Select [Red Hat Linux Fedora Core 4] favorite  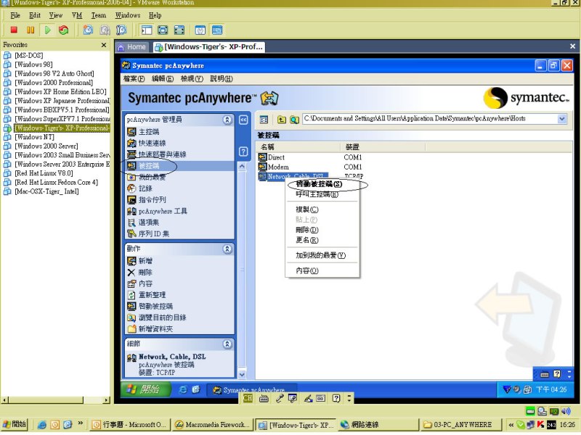(x=57, y=183)
